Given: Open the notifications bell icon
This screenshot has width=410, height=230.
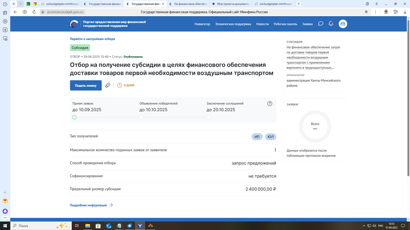Looking at the screenshot, I should pos(331,24).
